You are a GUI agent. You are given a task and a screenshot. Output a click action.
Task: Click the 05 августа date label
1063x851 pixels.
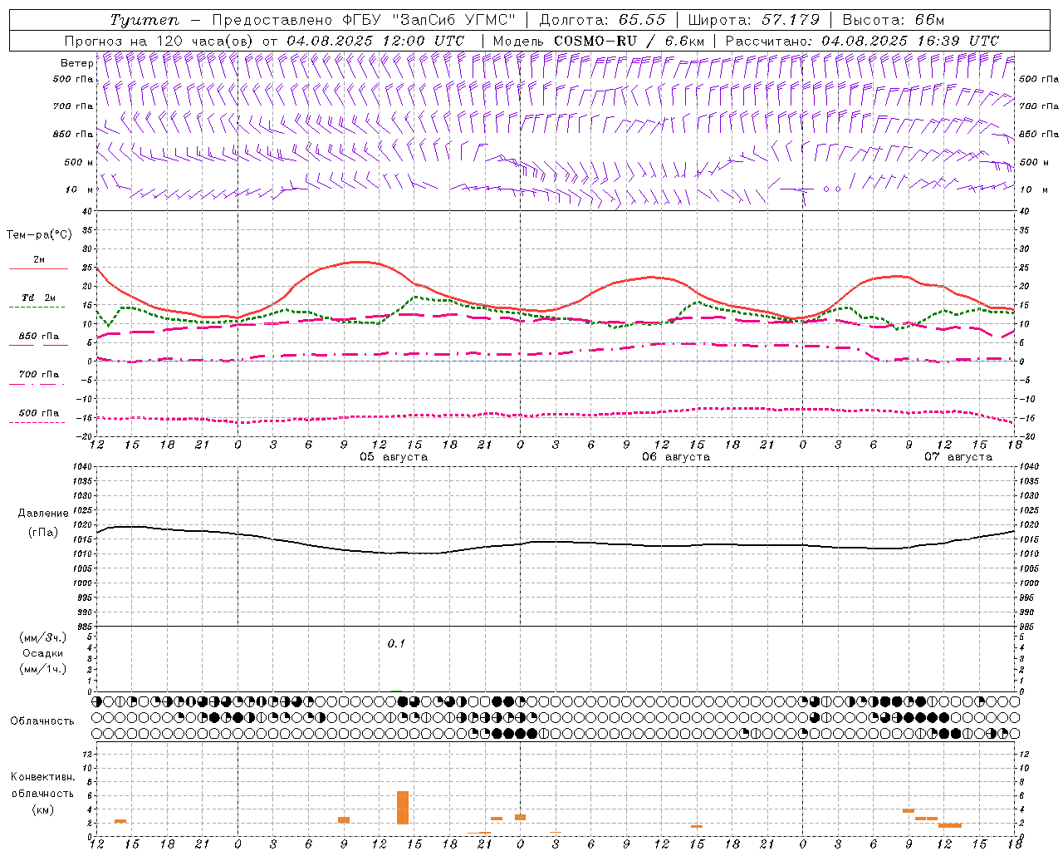pyautogui.click(x=394, y=457)
